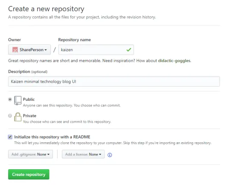Click the Private option label
241x188 pixels.
30,116
